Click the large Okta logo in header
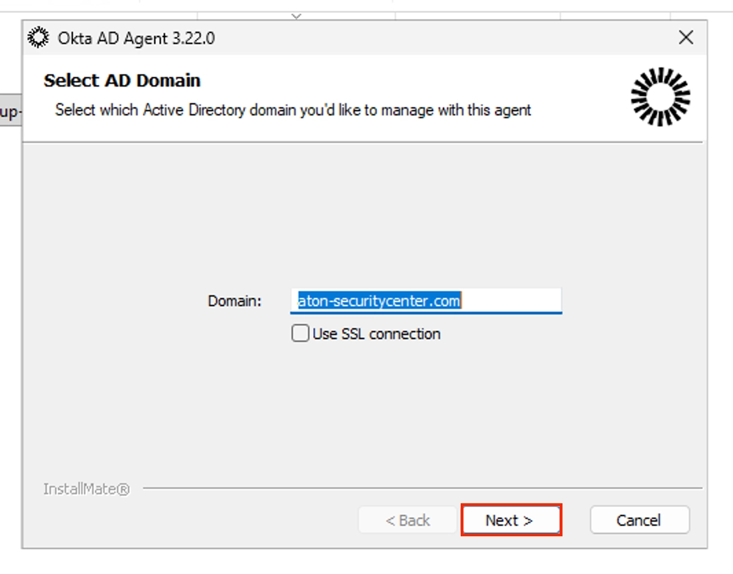 tap(660, 97)
